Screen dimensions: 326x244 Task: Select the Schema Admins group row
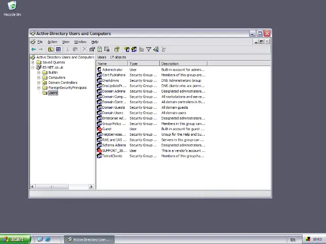[151, 145]
